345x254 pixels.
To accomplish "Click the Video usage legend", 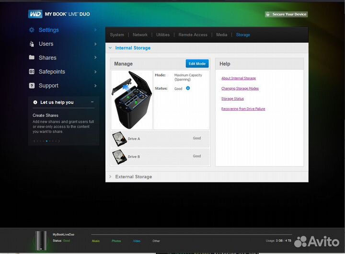I will (x=137, y=241).
